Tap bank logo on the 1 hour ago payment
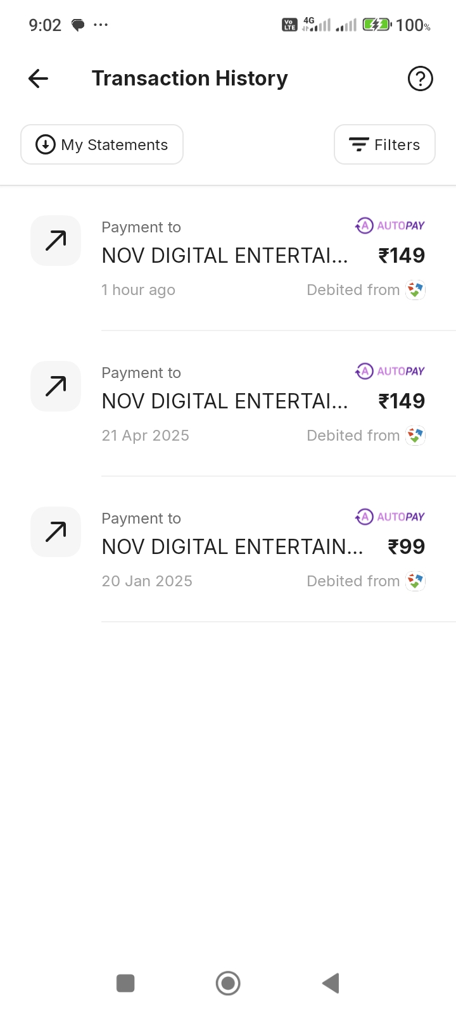This screenshot has width=456, height=1013. (x=415, y=290)
